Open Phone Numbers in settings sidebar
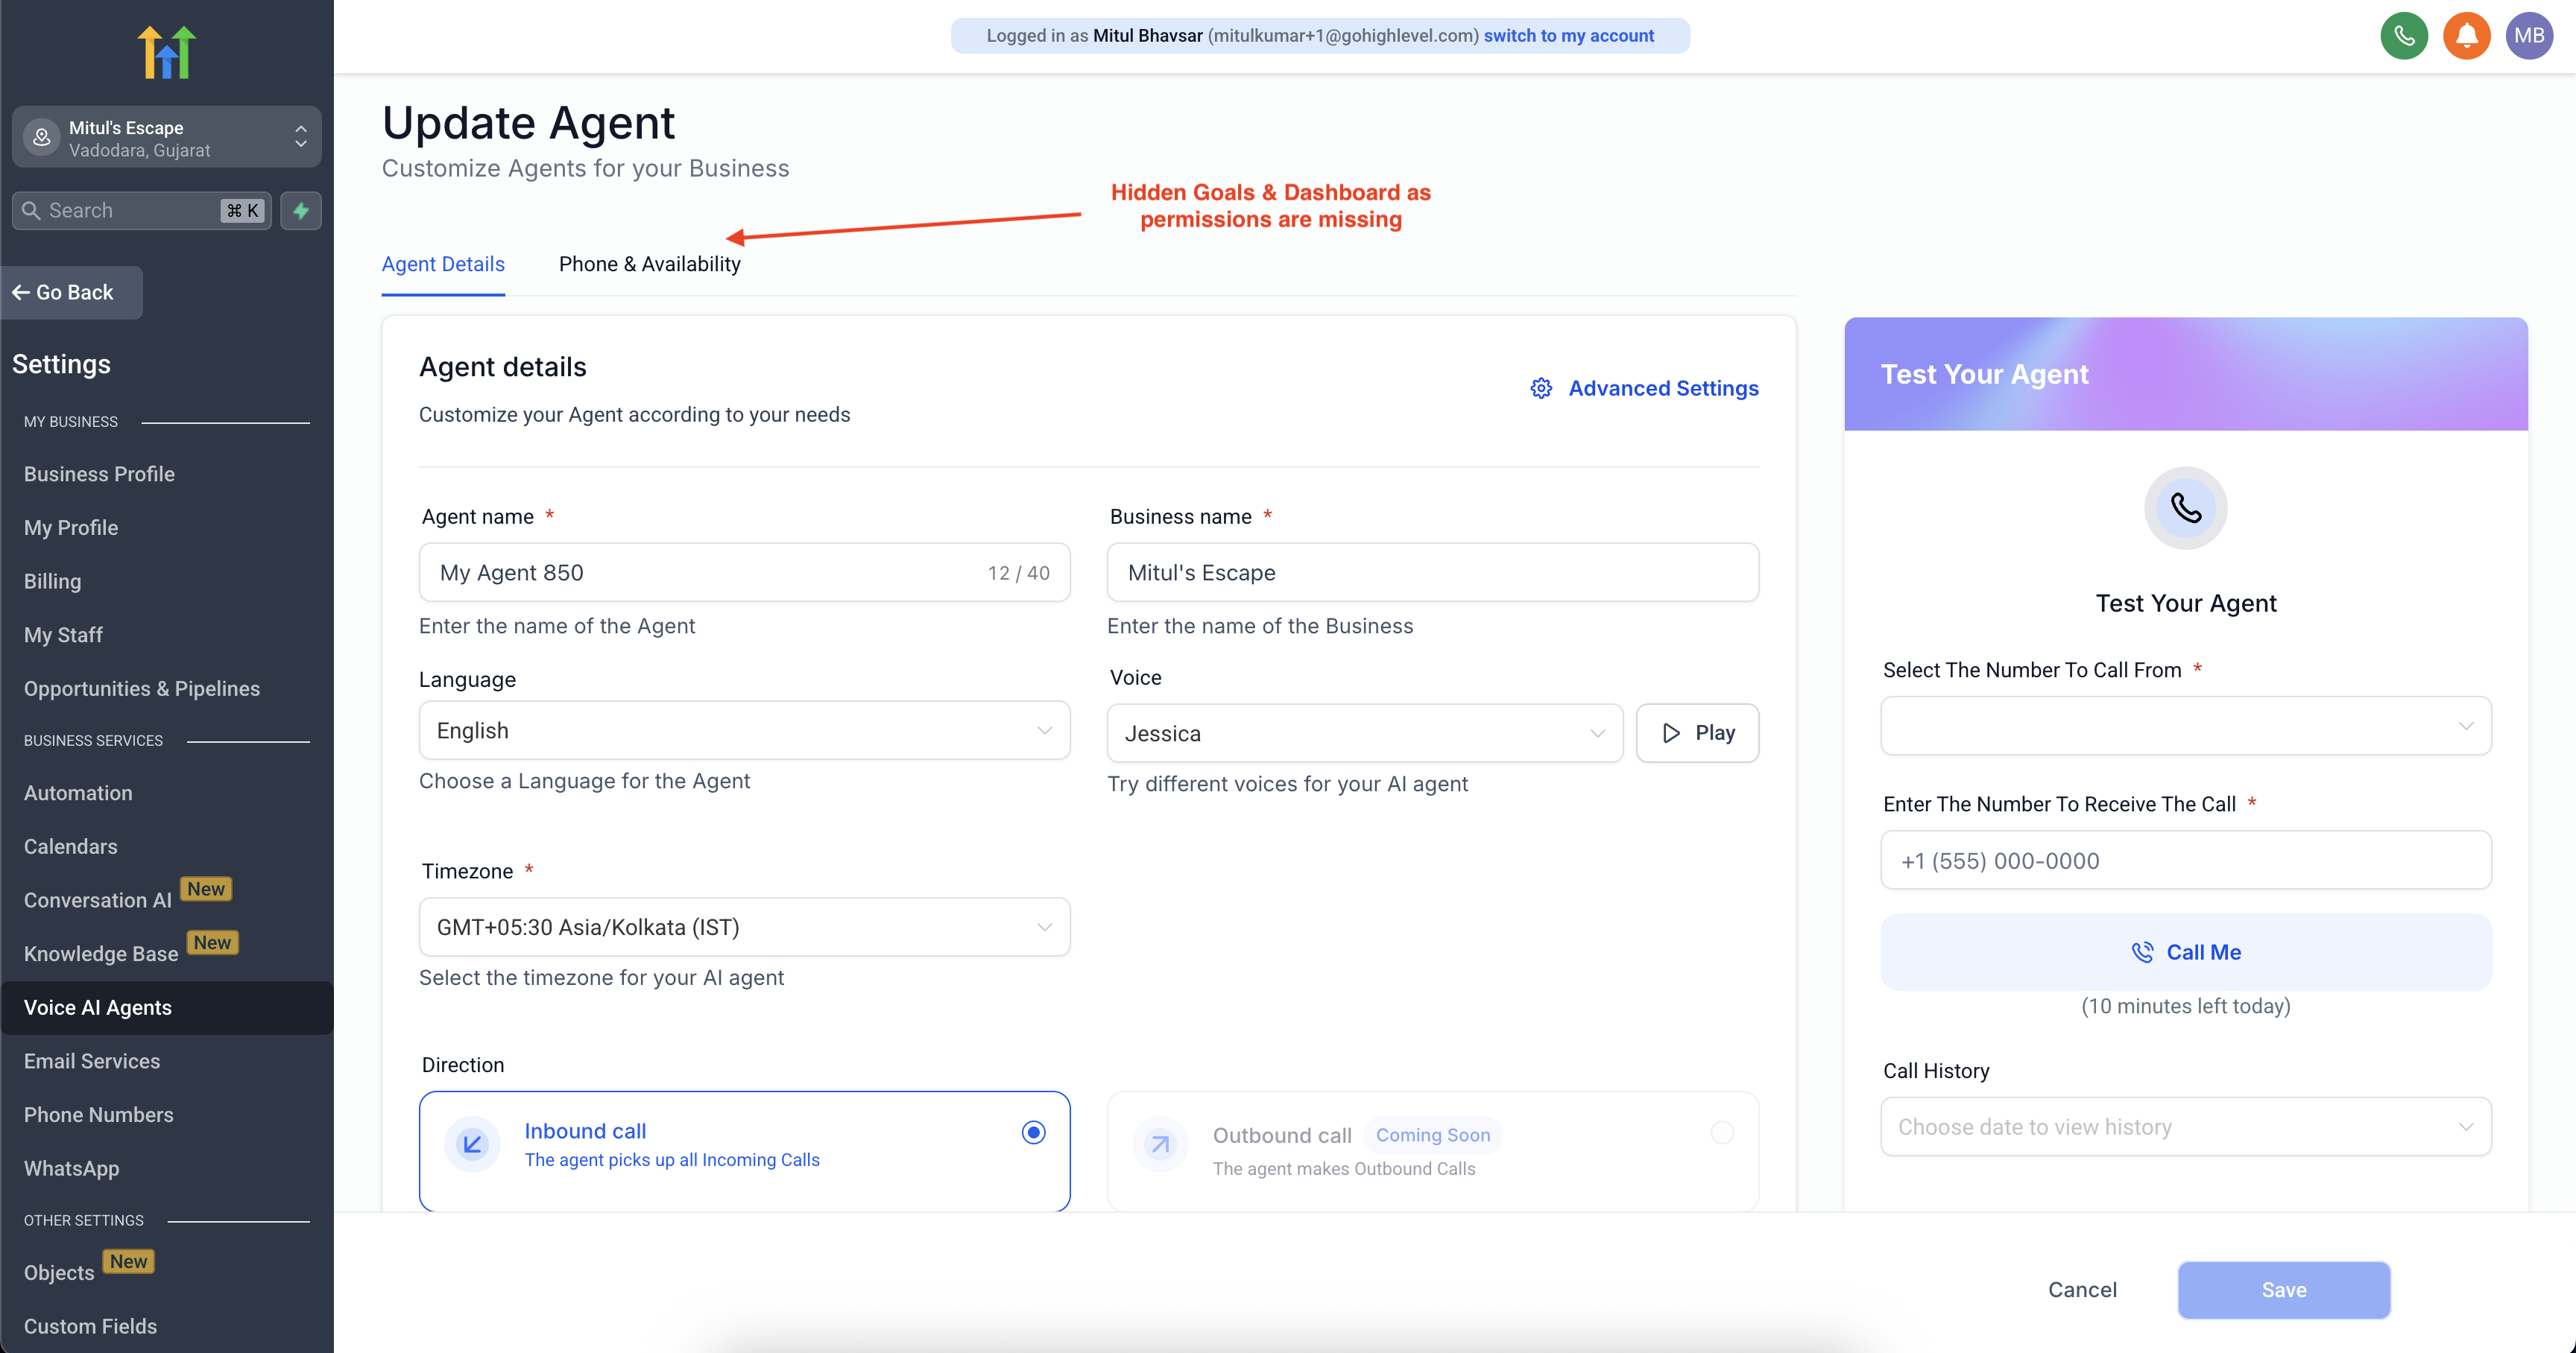The height and width of the screenshot is (1353, 2576). [x=98, y=1115]
